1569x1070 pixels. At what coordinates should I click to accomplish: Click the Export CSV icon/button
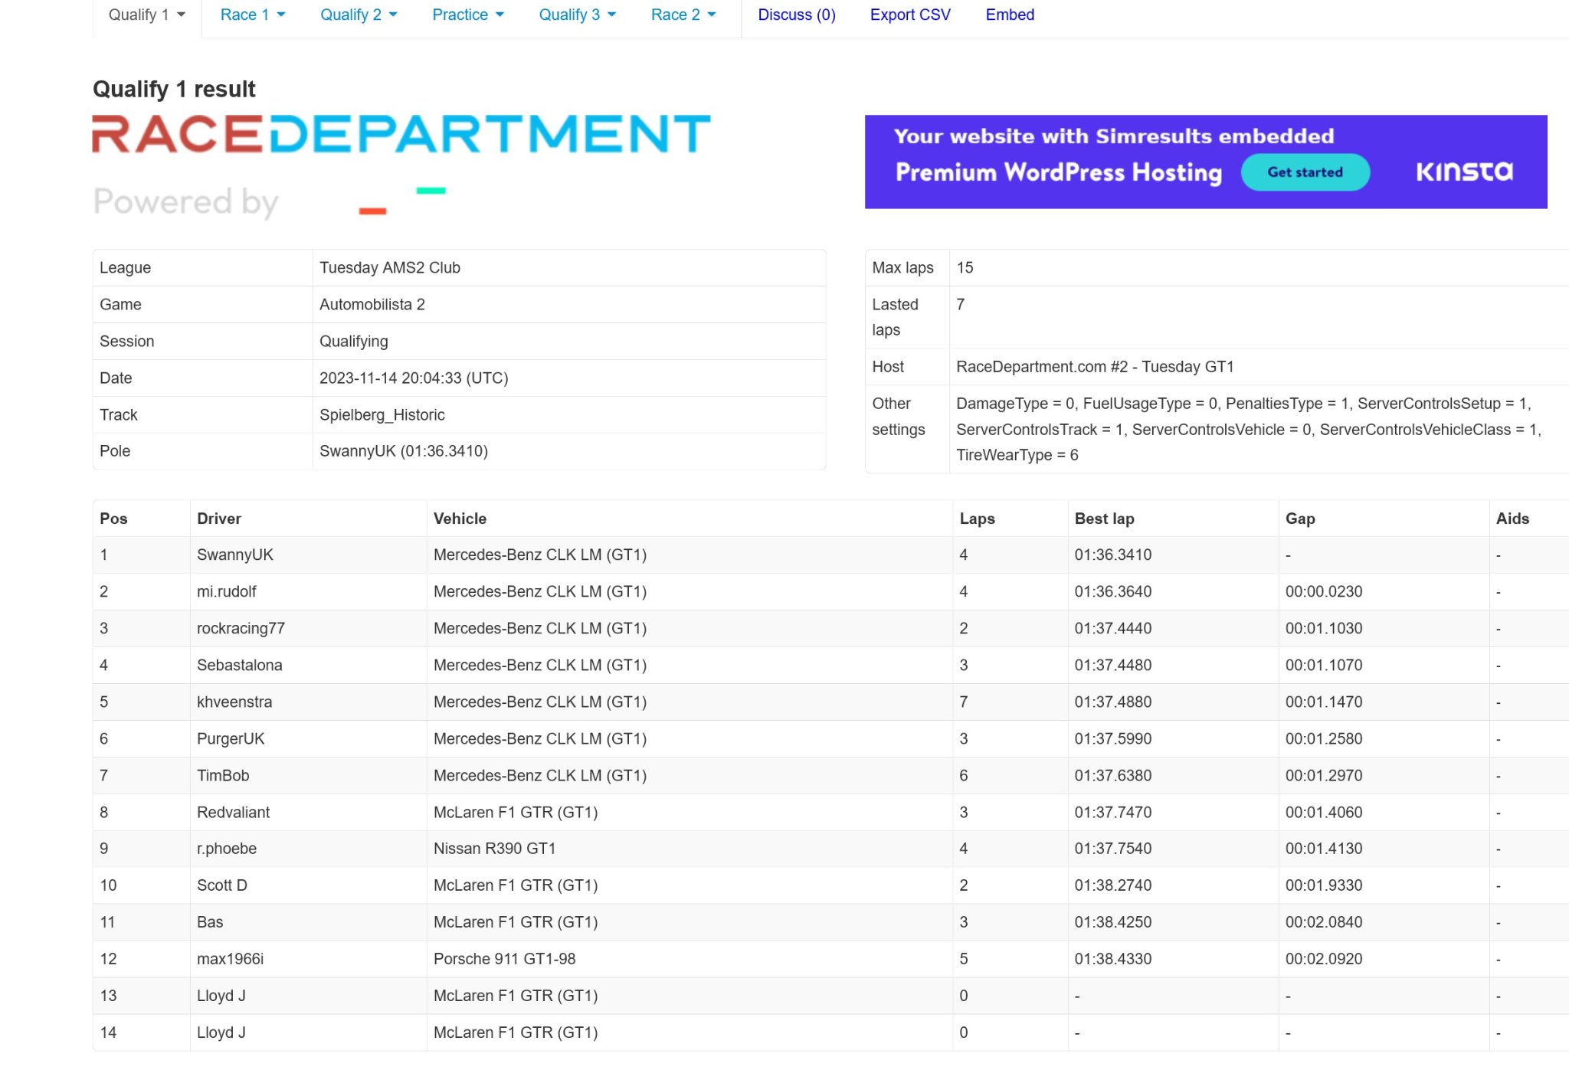coord(909,15)
